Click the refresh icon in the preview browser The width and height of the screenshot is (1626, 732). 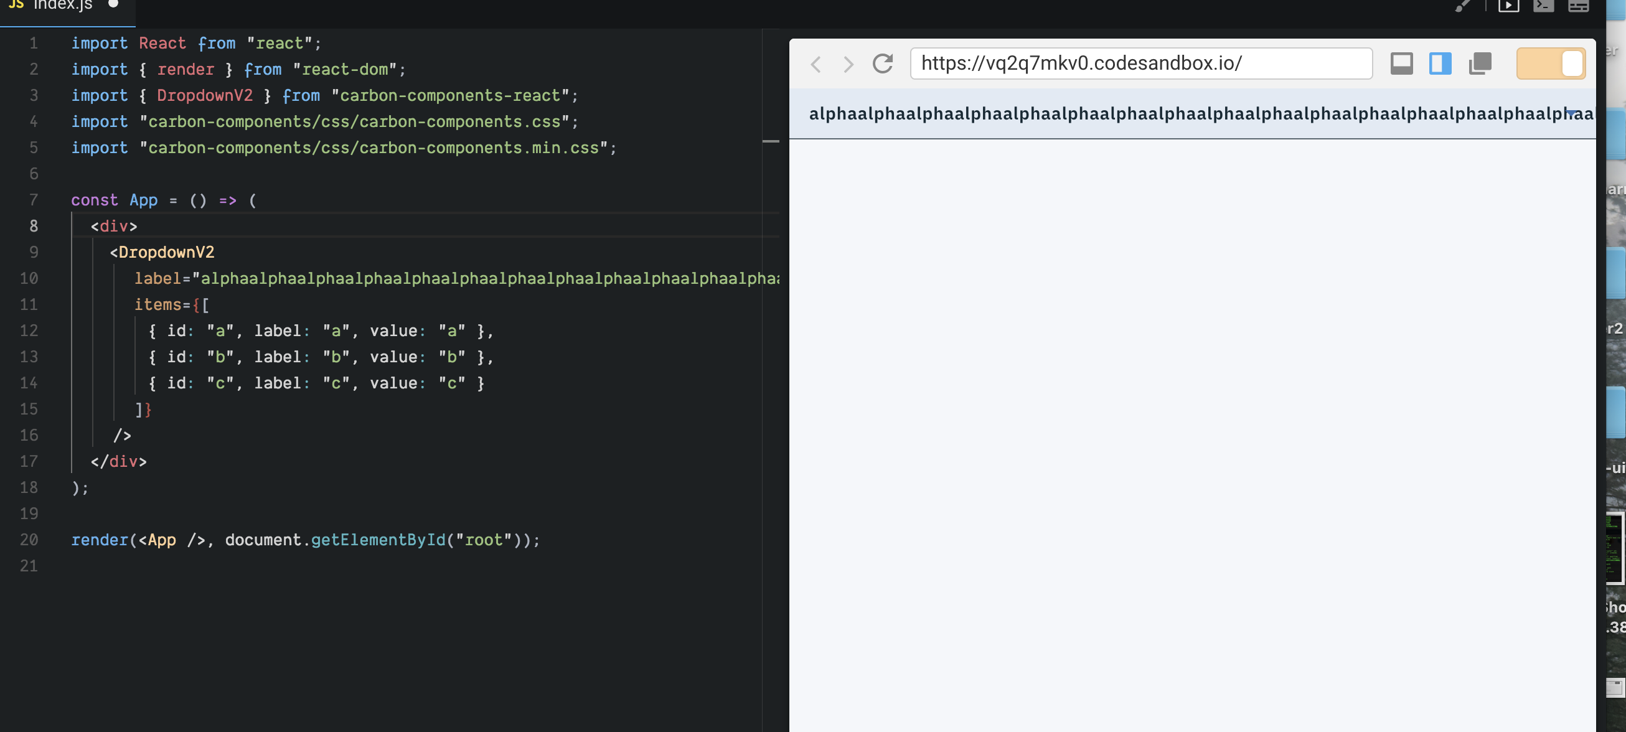click(x=883, y=63)
